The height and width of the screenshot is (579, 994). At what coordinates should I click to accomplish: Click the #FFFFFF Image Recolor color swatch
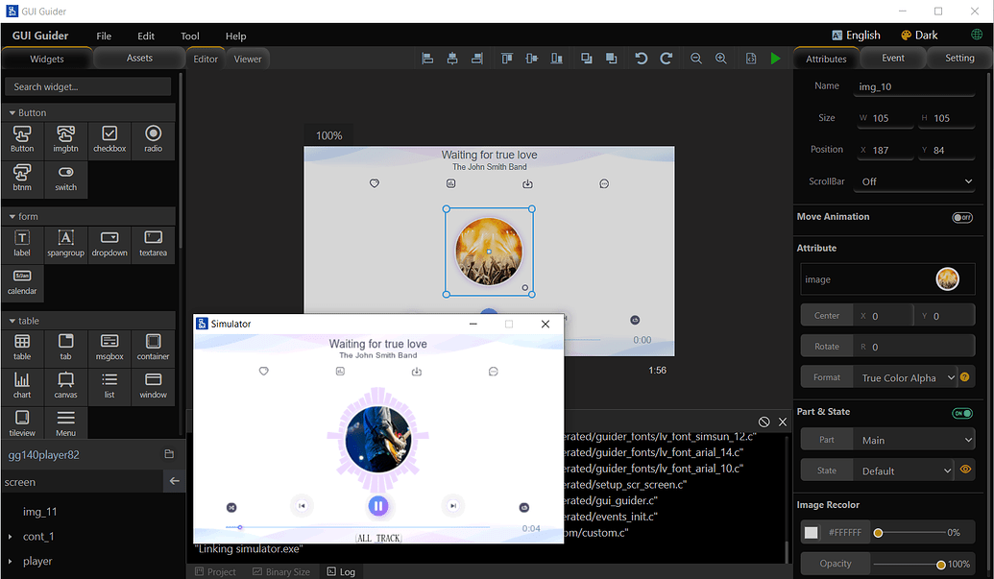811,531
